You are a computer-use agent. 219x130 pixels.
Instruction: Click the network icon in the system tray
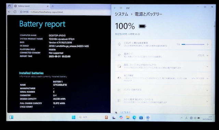[x=191, y=118]
